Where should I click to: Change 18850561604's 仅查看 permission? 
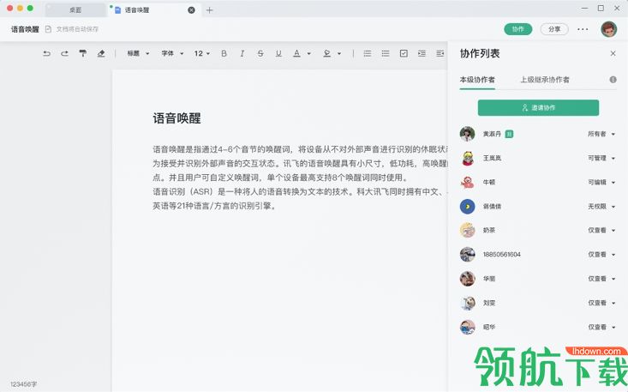[x=601, y=255]
